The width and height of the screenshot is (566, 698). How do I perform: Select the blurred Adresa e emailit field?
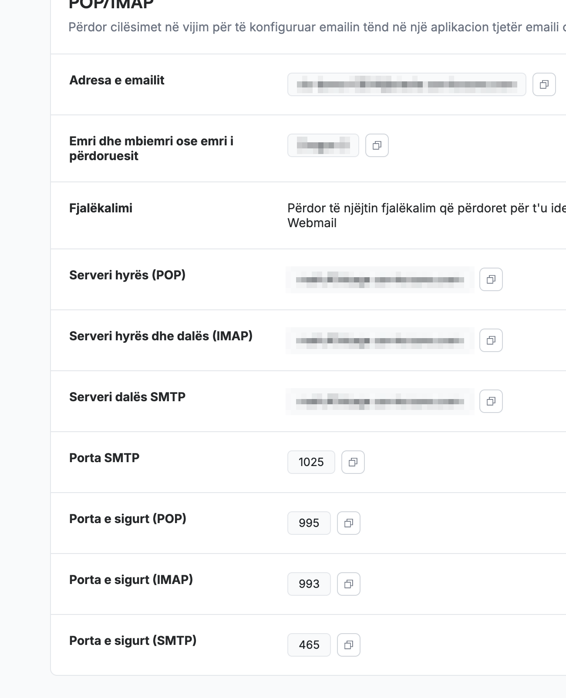pos(407,84)
